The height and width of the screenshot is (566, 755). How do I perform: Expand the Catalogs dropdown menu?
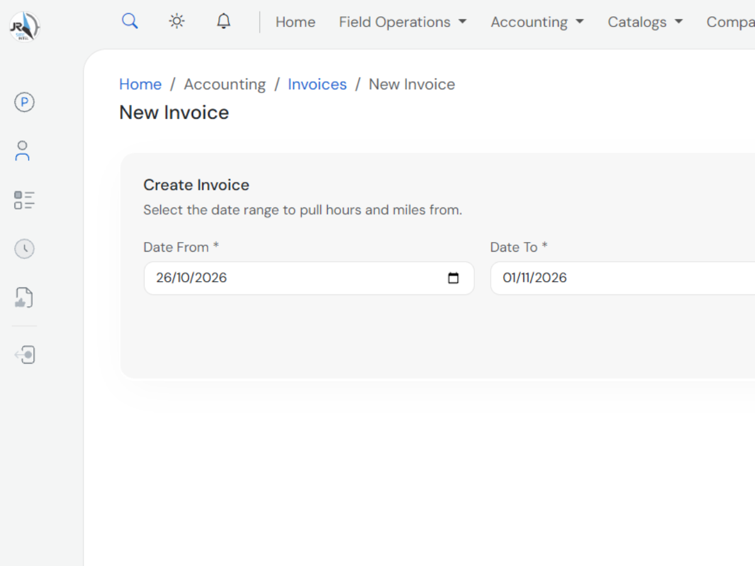(x=645, y=22)
